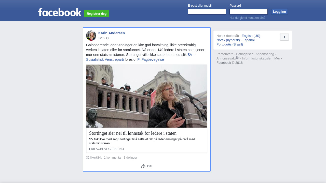Viewport: 326px width, 183px height.
Task: Focus the E-post eller mobil field
Action: coord(207,12)
